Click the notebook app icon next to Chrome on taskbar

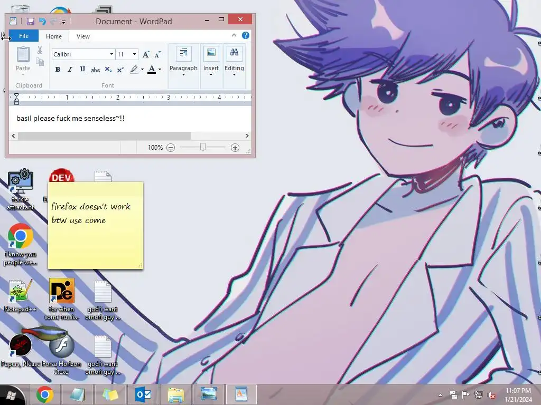pyautogui.click(x=77, y=394)
